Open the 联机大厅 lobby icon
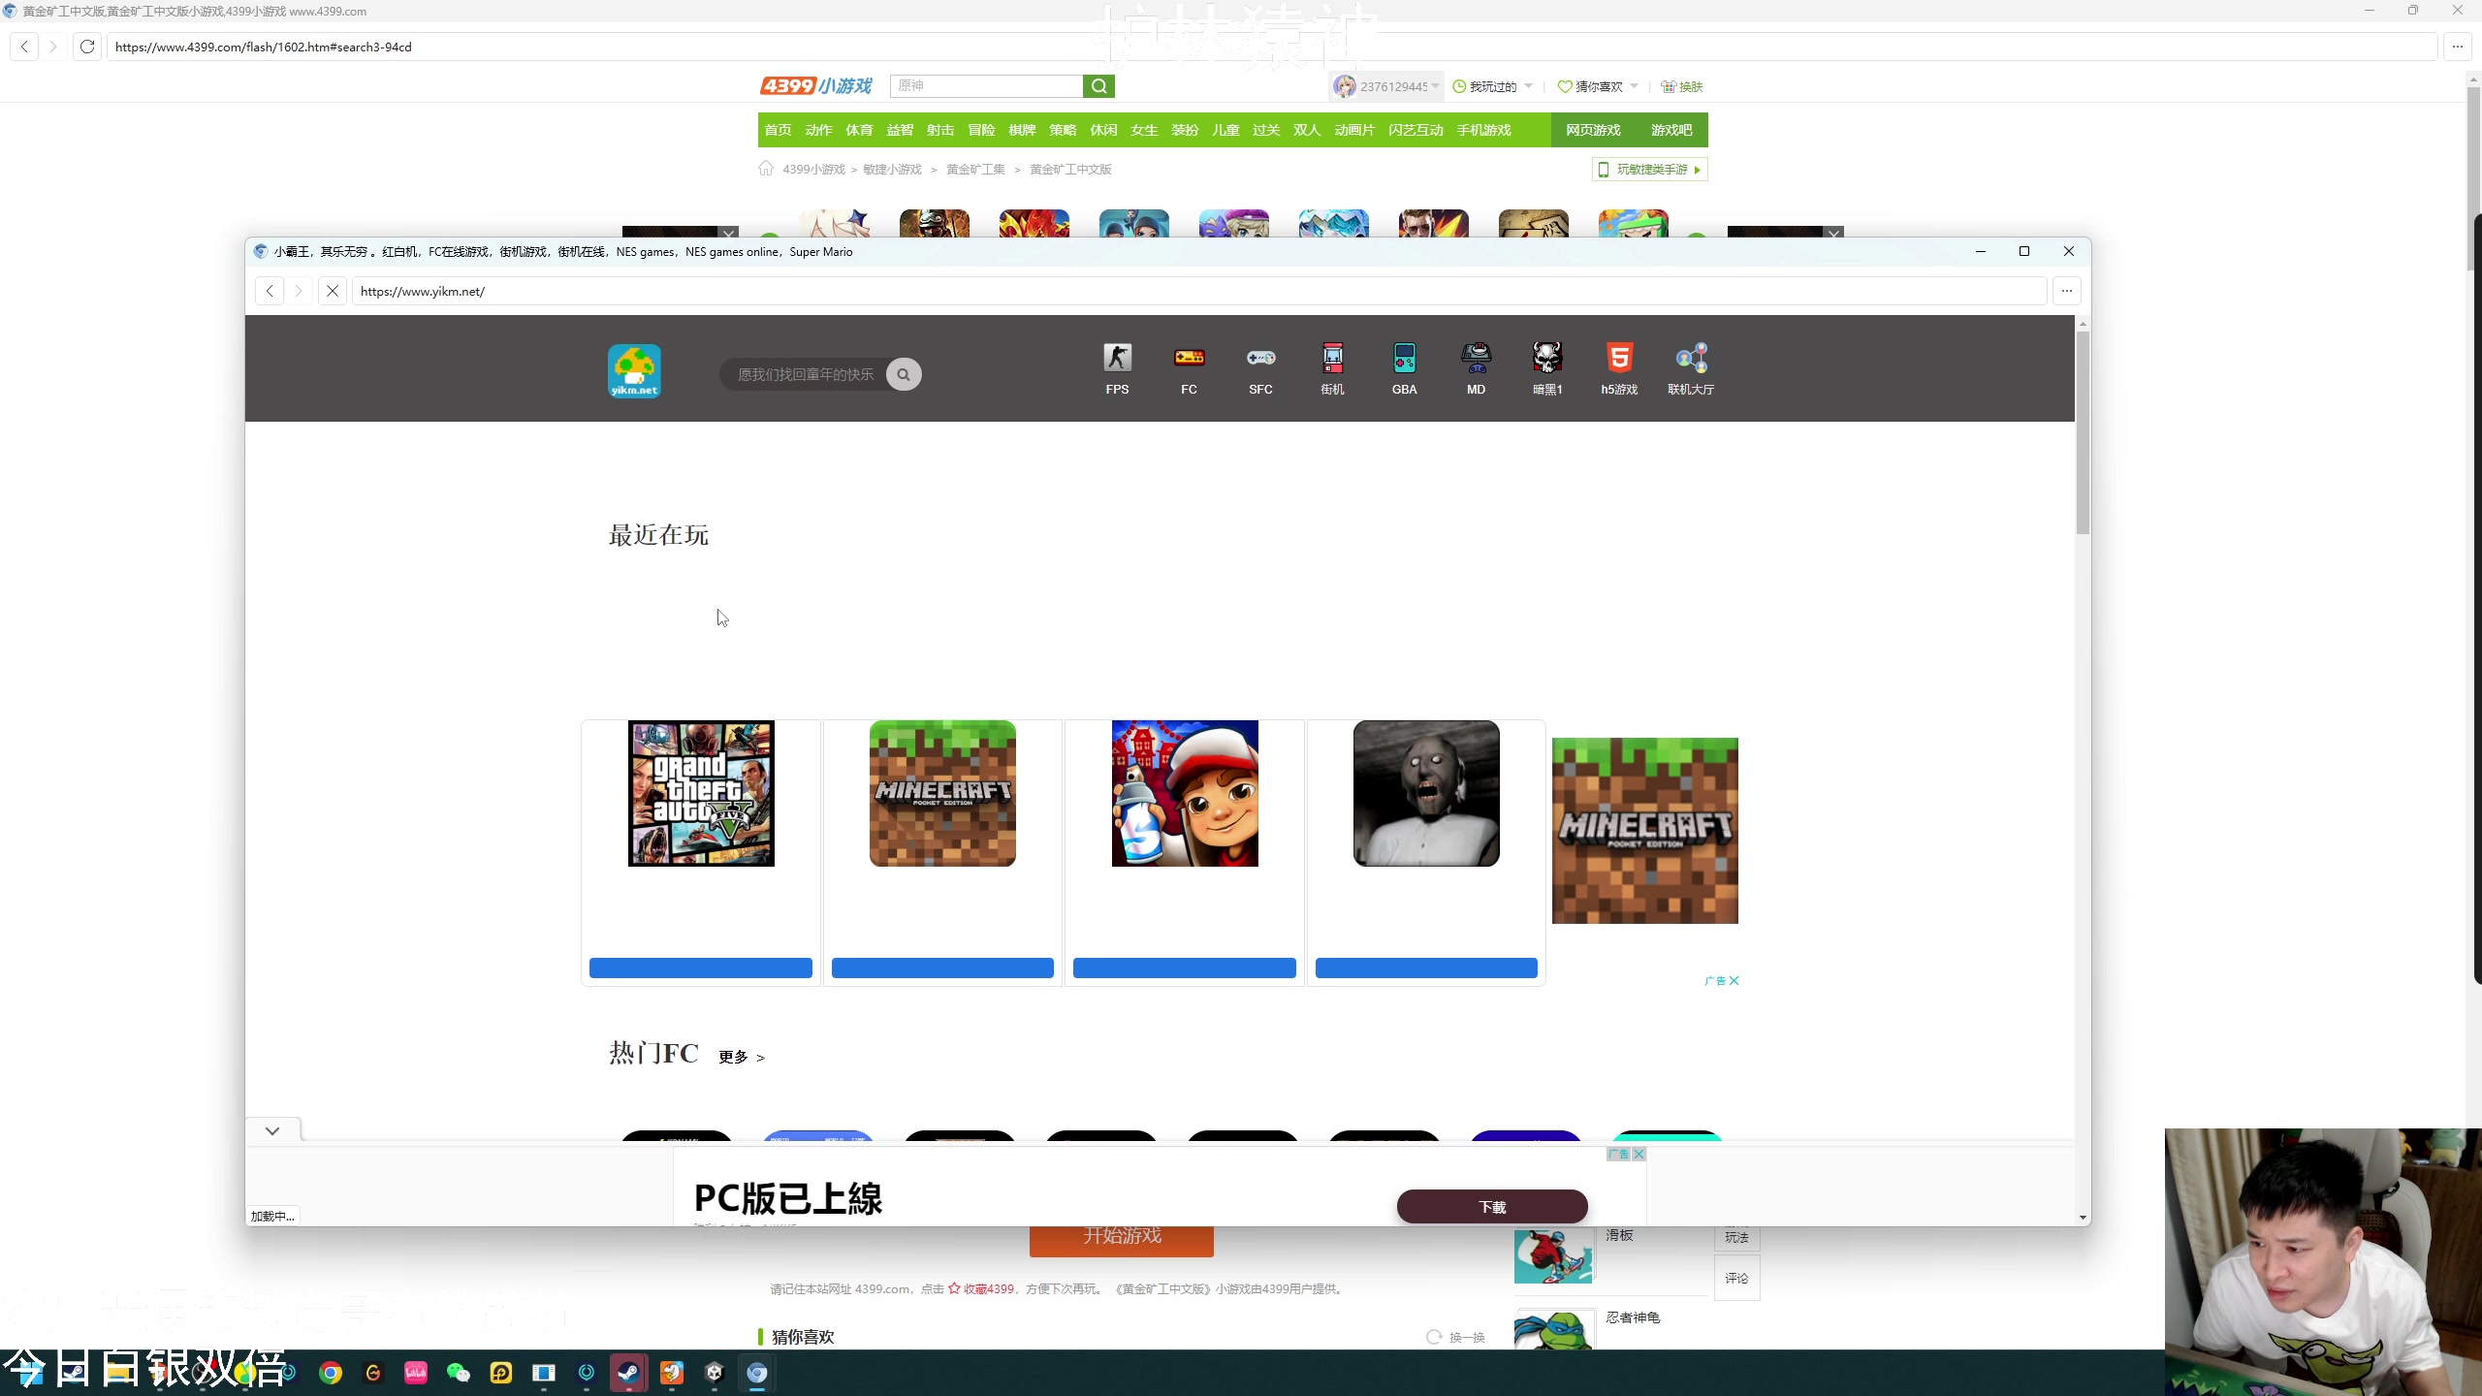 point(1691,358)
